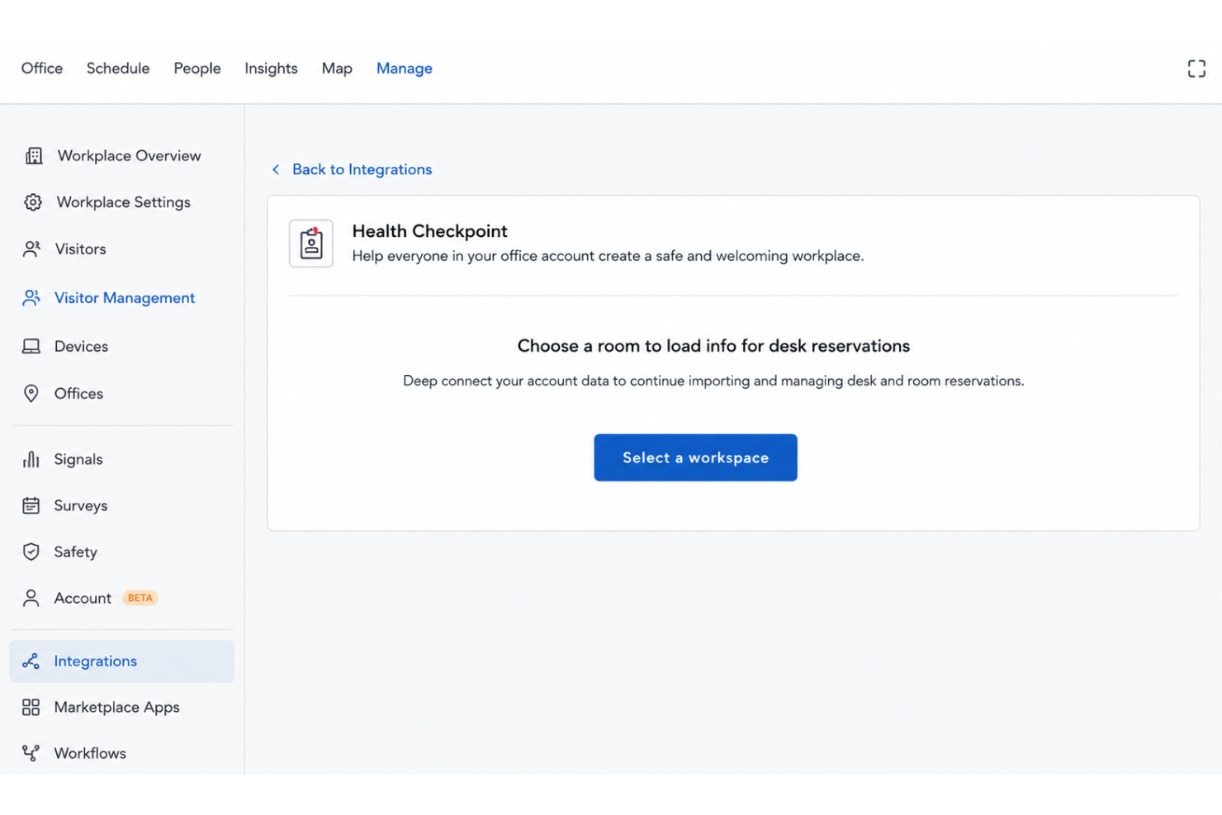Go to the Insights tab
Image resolution: width=1222 pixels, height=815 pixels.
click(271, 69)
